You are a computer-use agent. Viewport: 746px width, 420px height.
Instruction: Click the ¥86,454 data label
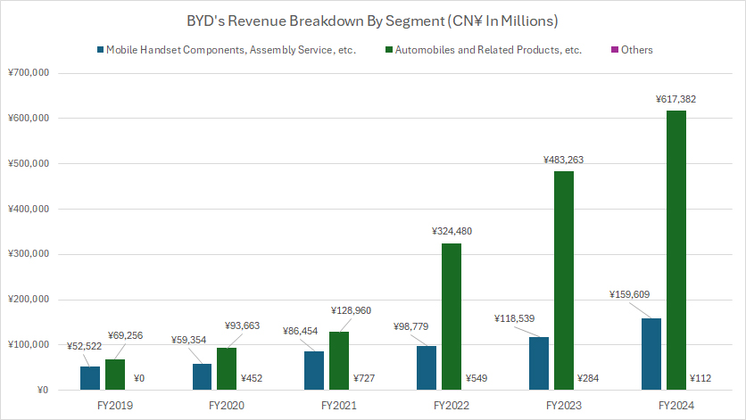click(300, 331)
